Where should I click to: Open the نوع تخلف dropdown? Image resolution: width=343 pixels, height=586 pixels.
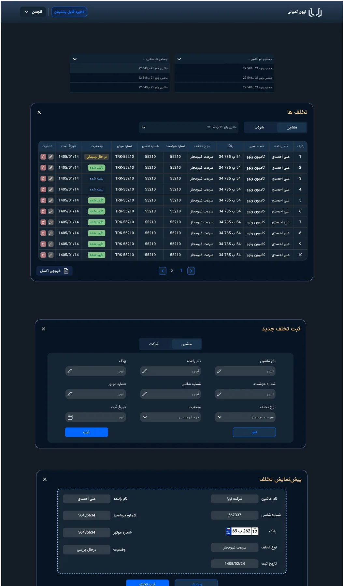point(245,417)
